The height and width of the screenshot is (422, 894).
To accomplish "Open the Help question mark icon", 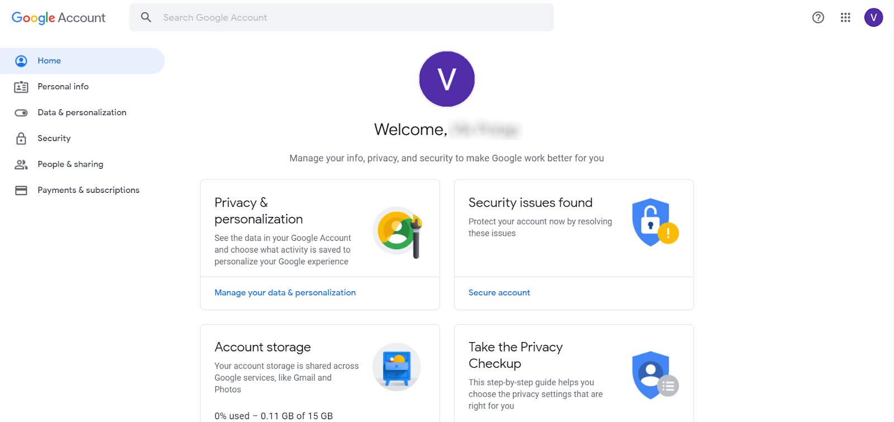I will pos(818,17).
